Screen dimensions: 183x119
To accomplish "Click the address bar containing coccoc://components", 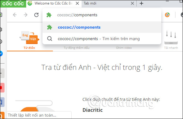I will [102, 15].
